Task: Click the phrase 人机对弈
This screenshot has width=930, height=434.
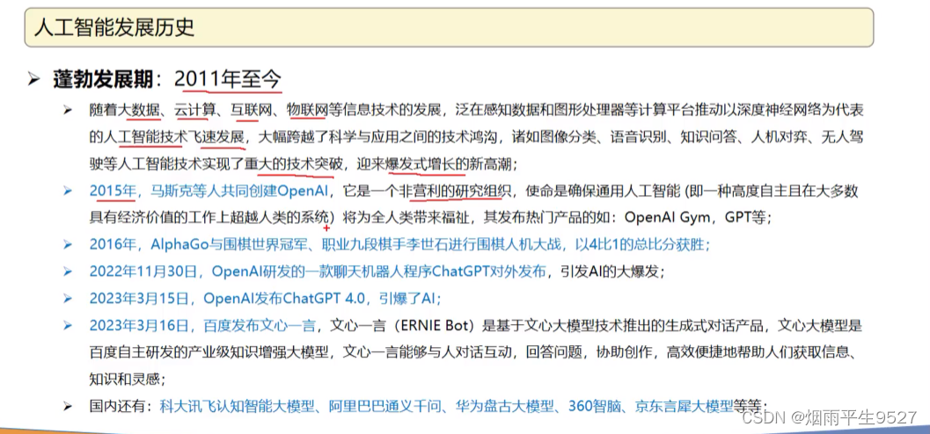Action: 778,137
